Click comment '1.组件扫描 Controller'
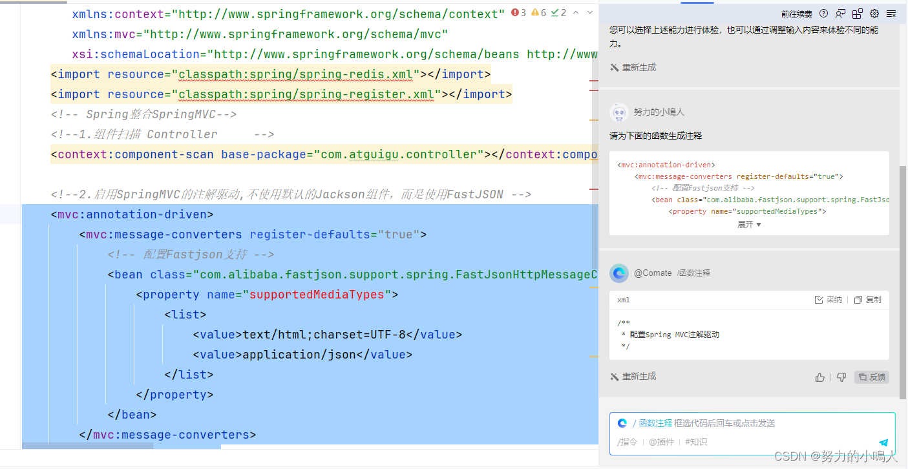 tap(162, 134)
